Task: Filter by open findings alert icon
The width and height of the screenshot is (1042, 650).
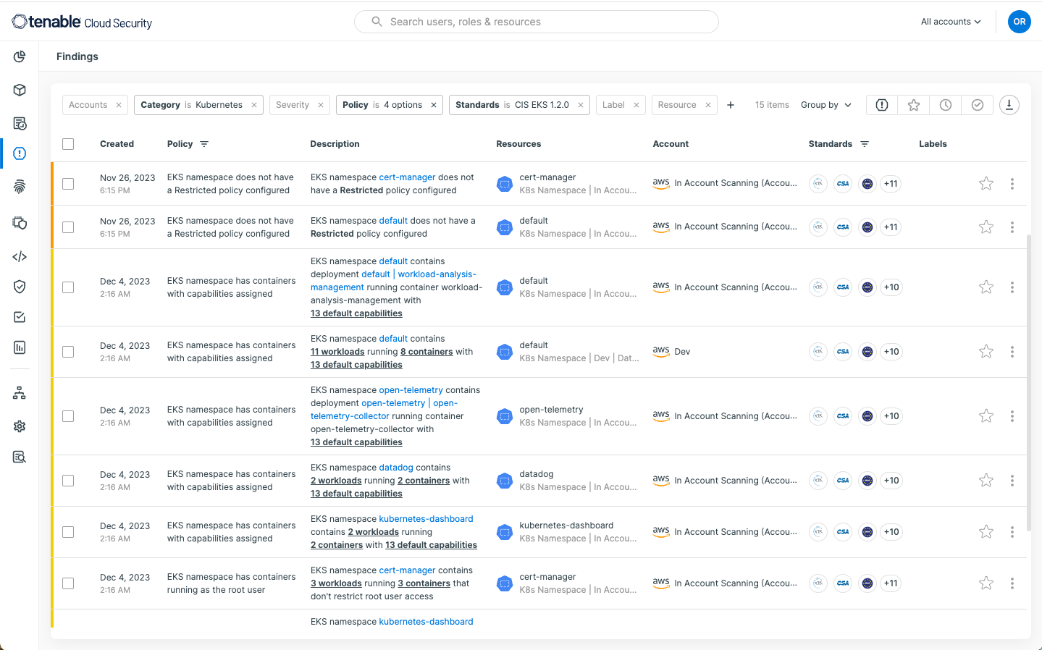Action: pyautogui.click(x=881, y=105)
